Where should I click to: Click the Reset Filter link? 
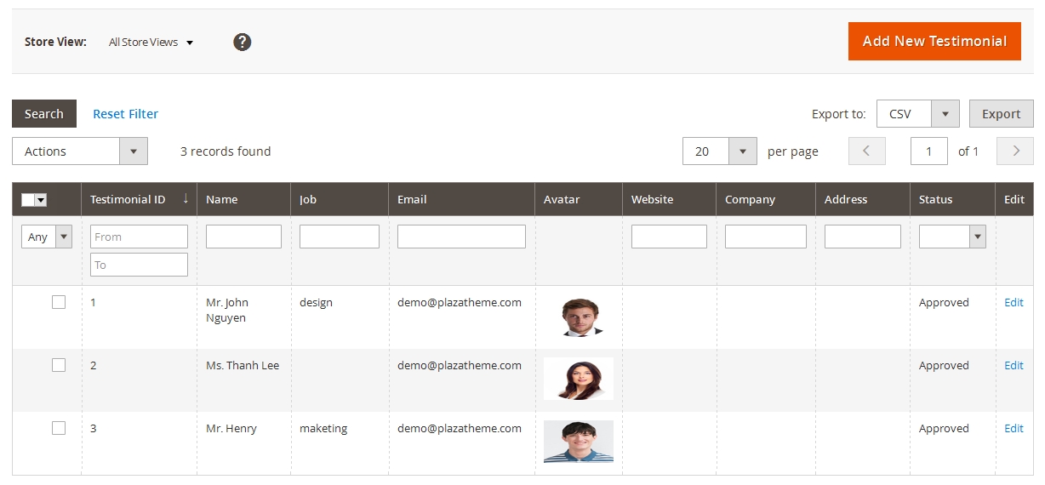click(125, 114)
